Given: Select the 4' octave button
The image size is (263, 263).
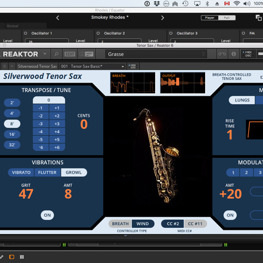Looking at the screenshot, I should tap(12, 113).
